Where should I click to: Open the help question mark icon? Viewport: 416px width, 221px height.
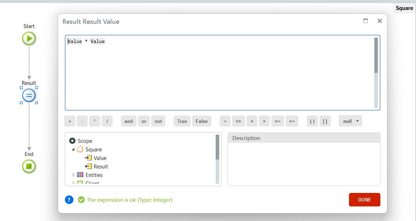[x=69, y=200]
